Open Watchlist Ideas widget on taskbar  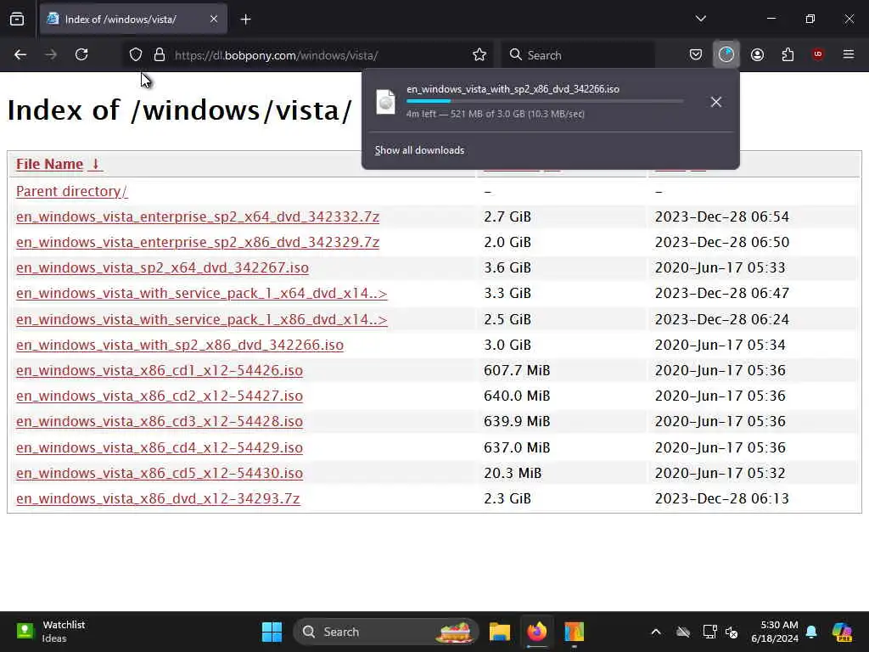click(50, 632)
